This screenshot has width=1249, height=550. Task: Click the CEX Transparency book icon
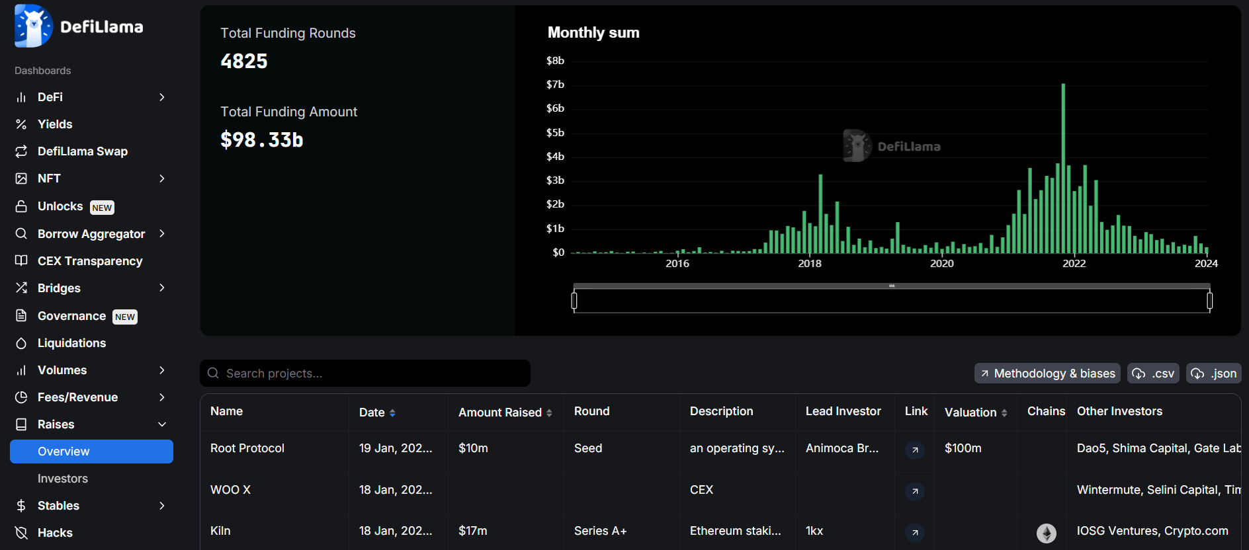(x=21, y=260)
